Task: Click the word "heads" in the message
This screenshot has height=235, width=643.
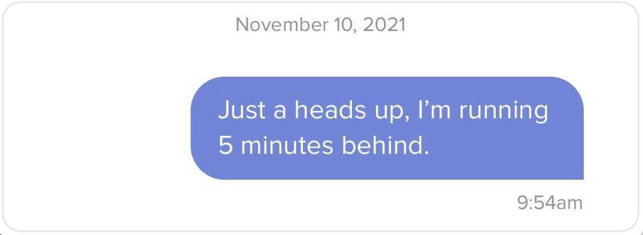Action: pos(330,110)
